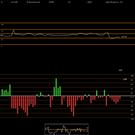Click the 'SI(TM)' header label
This screenshot has height=135, width=135.
point(51,2)
